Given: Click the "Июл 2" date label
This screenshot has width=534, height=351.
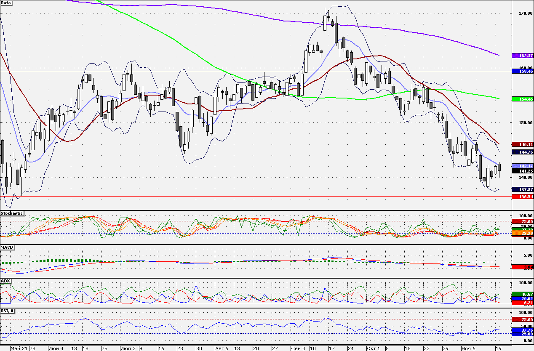Looking at the screenshot, I should click(x=128, y=348).
